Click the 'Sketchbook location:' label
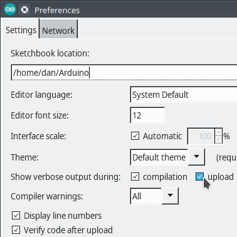237x237 pixels. coord(50,53)
